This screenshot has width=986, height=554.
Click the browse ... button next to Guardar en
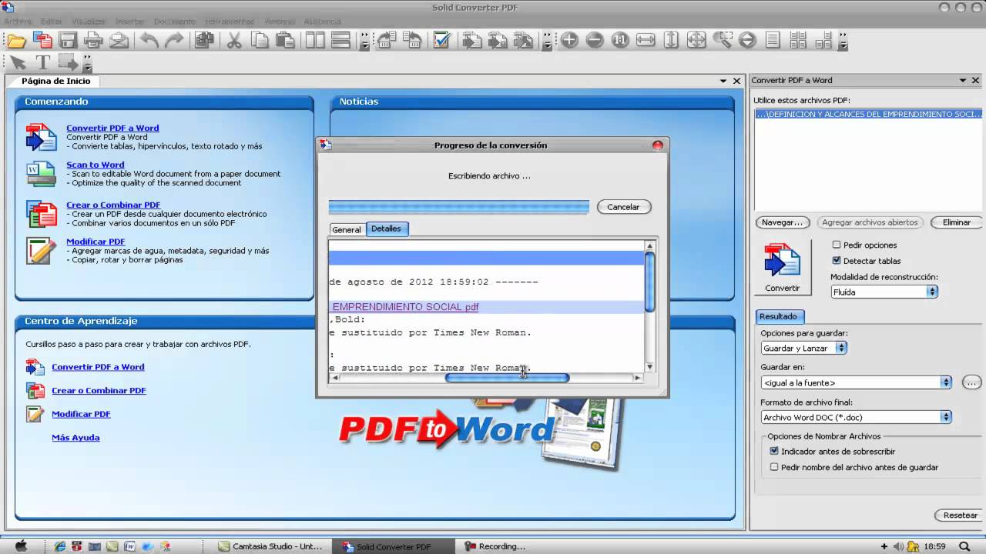(971, 382)
